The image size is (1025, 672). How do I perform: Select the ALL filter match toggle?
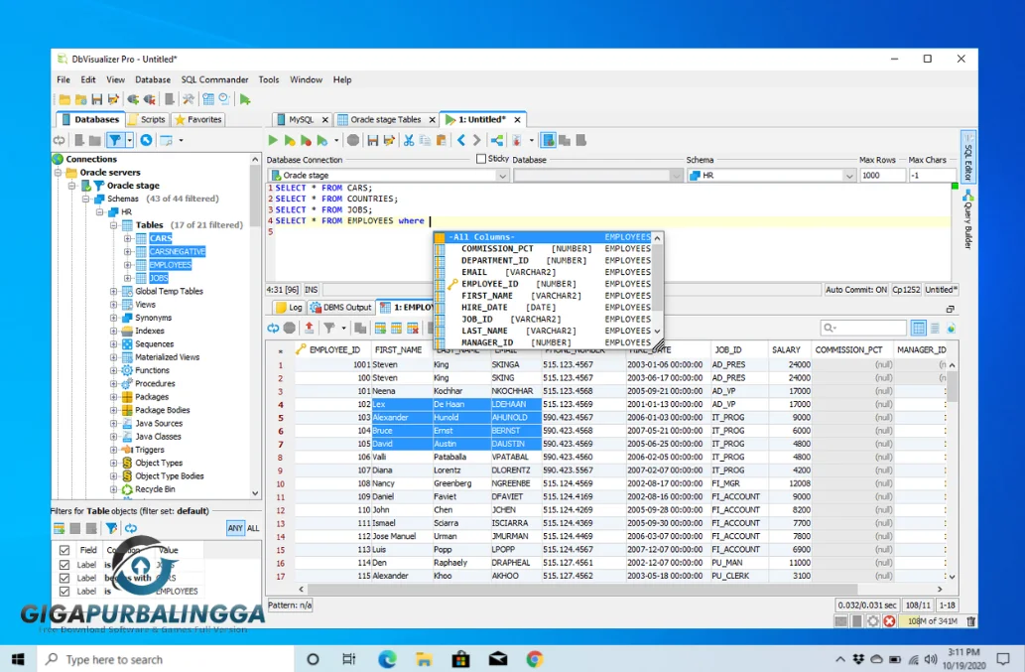(253, 528)
